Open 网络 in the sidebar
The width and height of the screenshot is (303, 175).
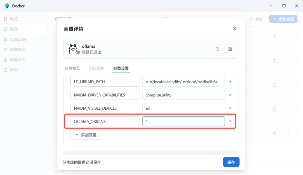coord(24,70)
